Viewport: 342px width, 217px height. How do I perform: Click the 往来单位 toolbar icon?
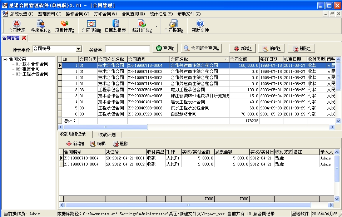click(41, 26)
